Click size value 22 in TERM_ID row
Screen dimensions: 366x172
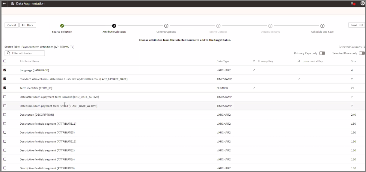tap(353, 88)
